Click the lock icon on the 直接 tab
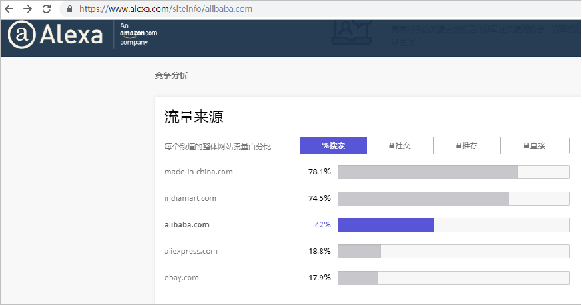Viewport: 582px width, 305px height. pos(526,145)
